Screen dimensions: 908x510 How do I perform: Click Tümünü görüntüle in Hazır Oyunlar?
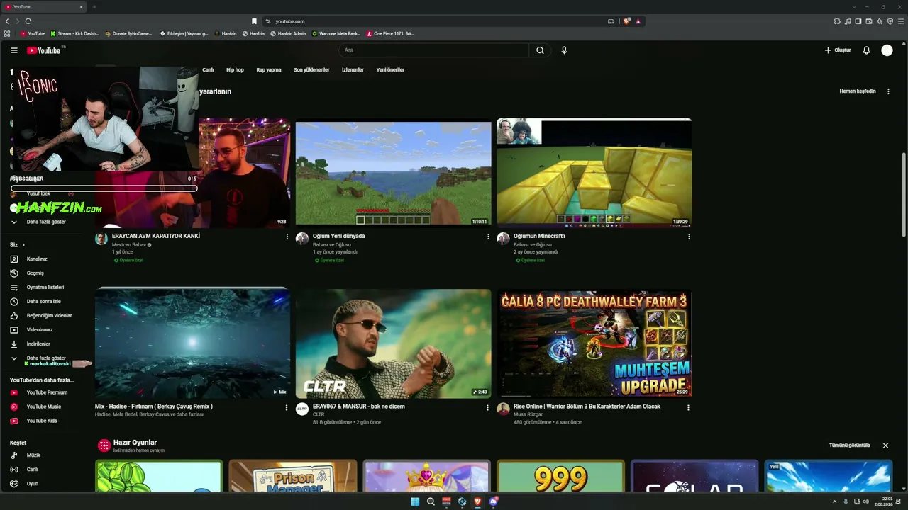(x=850, y=446)
